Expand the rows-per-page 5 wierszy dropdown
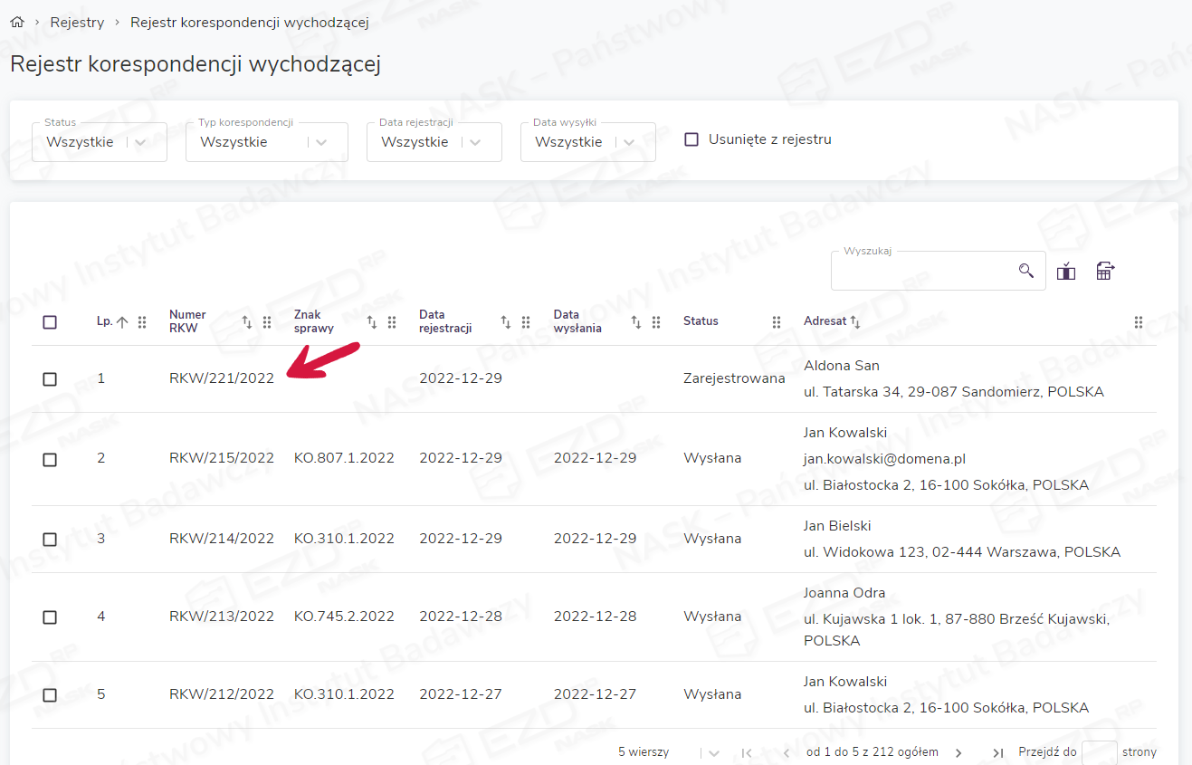The width and height of the screenshot is (1192, 765). 713,753
